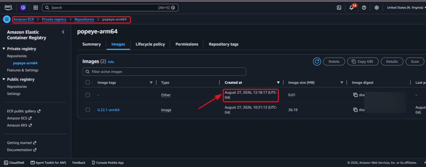Select all images with the header checkbox
Viewport: 426px width, 167px height.
(87, 82)
